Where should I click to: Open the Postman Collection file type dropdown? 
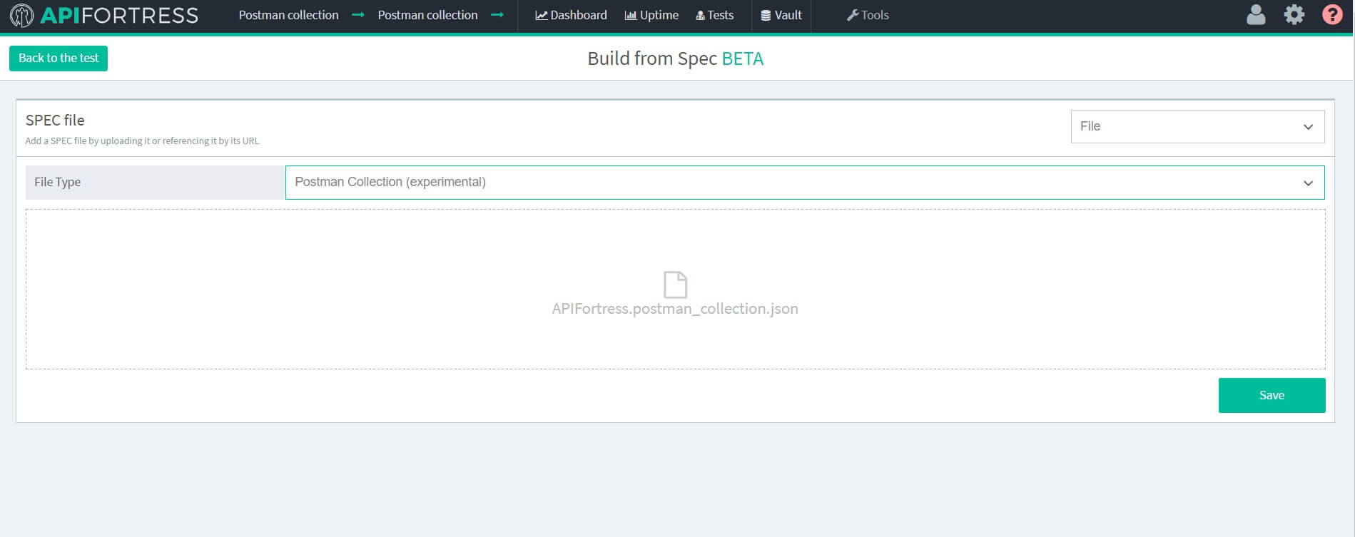point(804,183)
